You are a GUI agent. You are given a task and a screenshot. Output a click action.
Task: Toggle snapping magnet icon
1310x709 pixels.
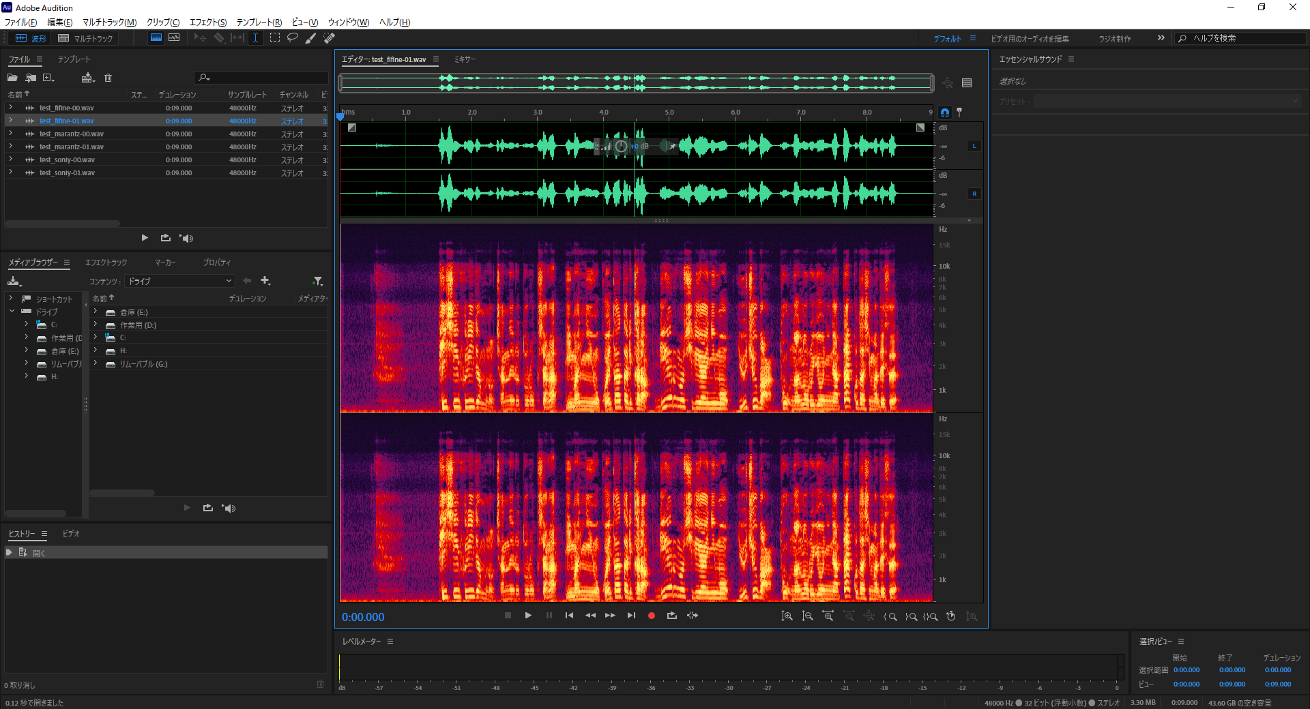945,112
